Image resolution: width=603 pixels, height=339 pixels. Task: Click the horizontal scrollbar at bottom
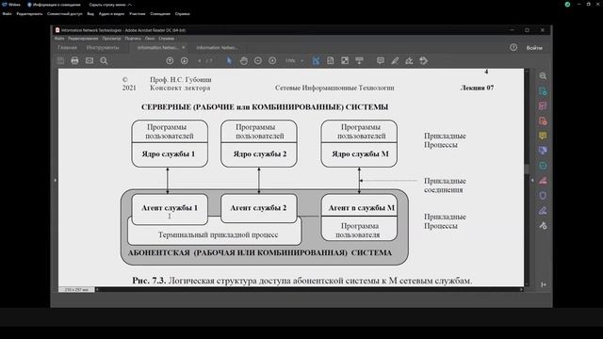pos(310,289)
